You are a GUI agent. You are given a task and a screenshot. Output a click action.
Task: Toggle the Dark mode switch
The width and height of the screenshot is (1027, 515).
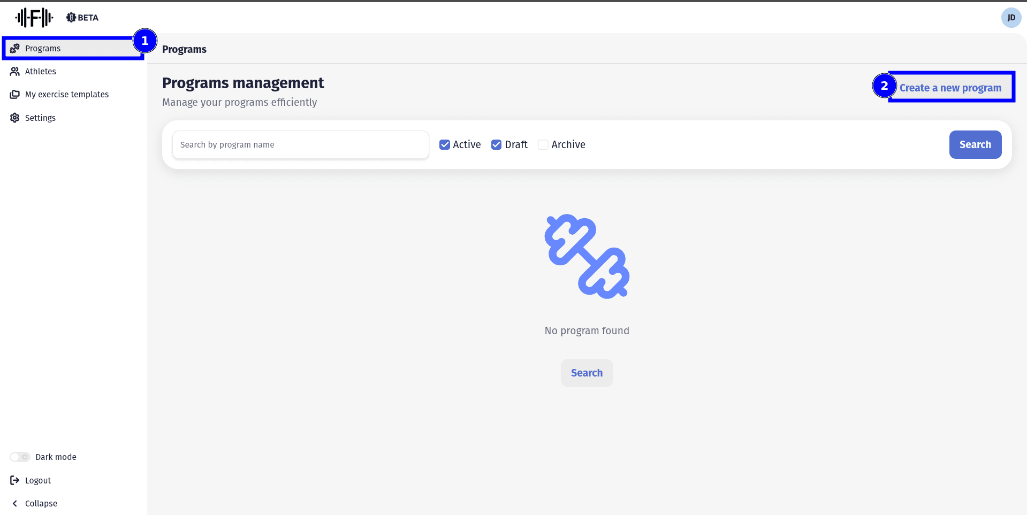click(20, 457)
